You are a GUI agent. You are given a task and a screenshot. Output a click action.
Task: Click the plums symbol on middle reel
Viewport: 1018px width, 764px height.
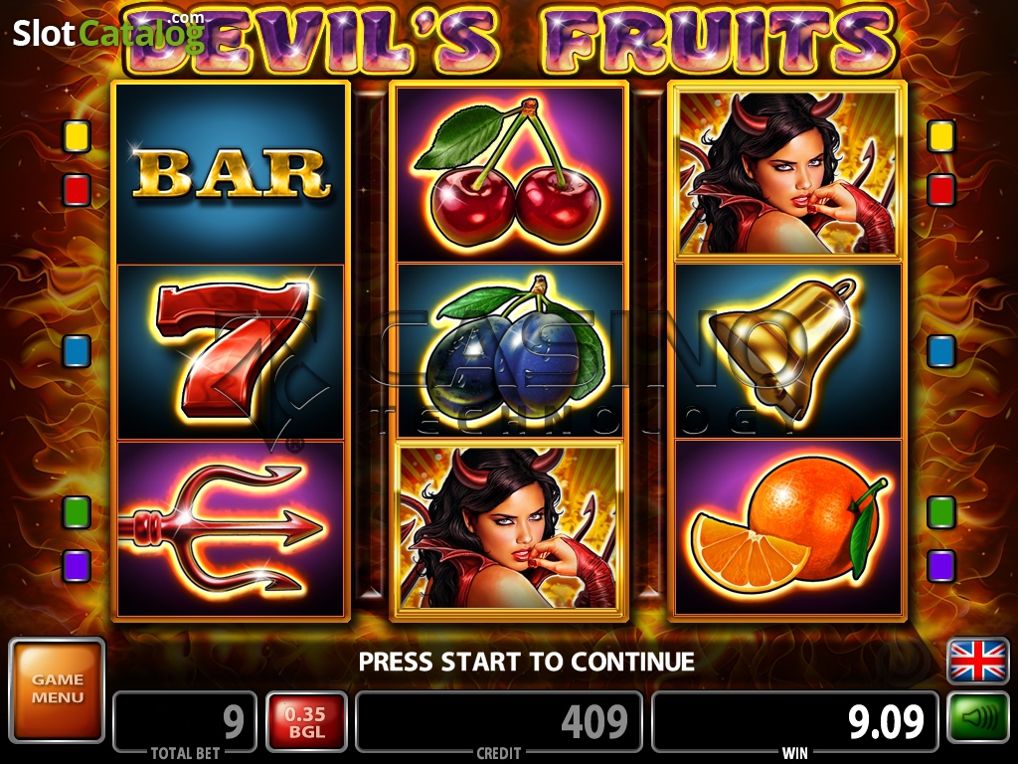[x=510, y=351]
